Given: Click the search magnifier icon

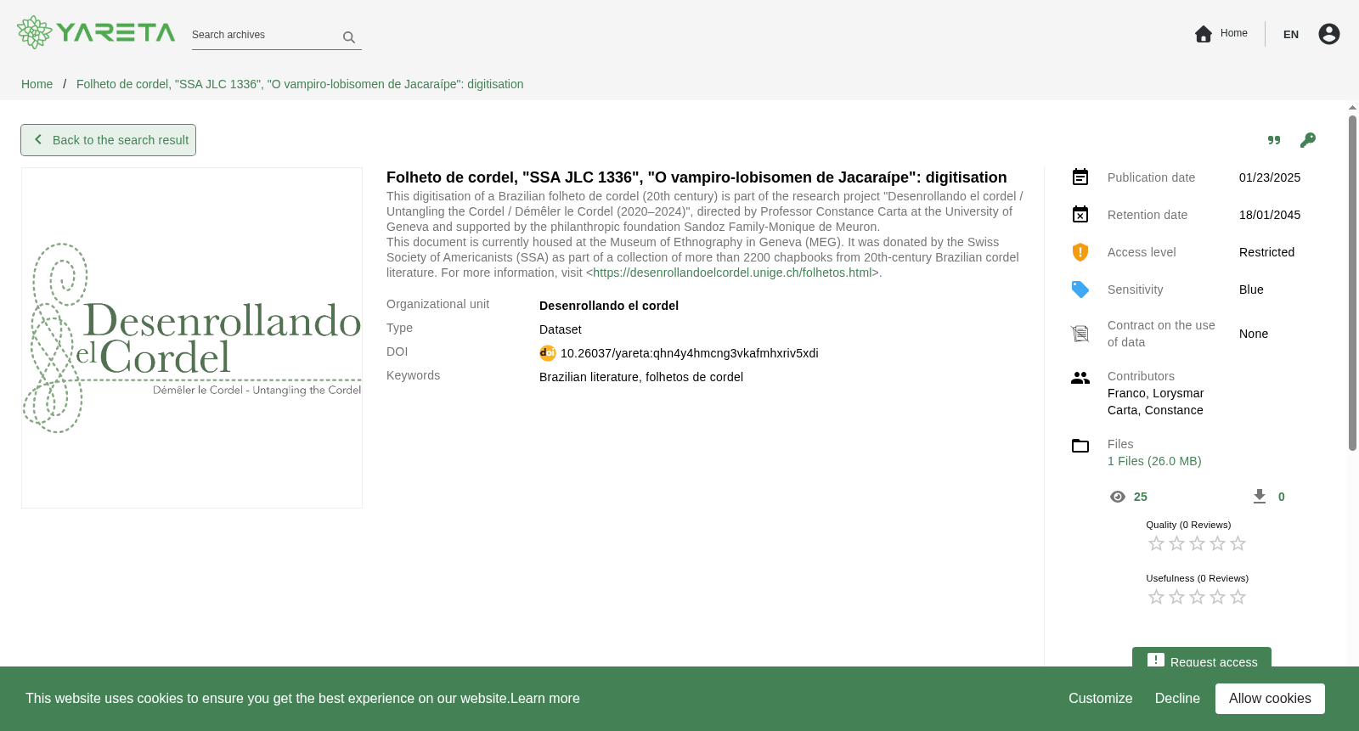Looking at the screenshot, I should 349,37.
